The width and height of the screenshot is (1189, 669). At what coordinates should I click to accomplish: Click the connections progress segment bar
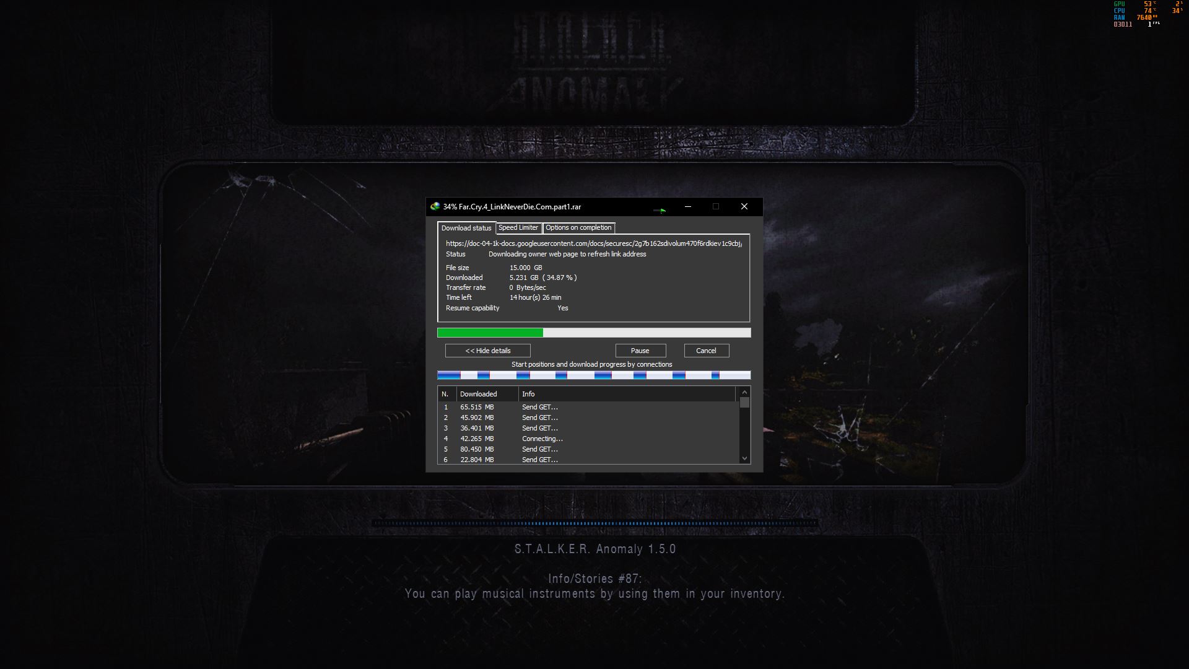pyautogui.click(x=593, y=375)
